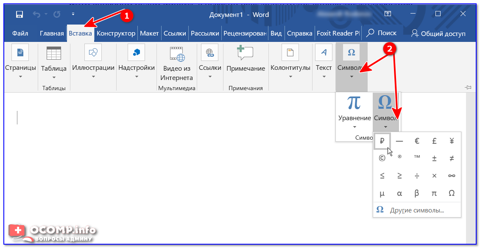This screenshot has height=248, width=480.
Task: Insert the euro € symbol
Action: (417, 141)
